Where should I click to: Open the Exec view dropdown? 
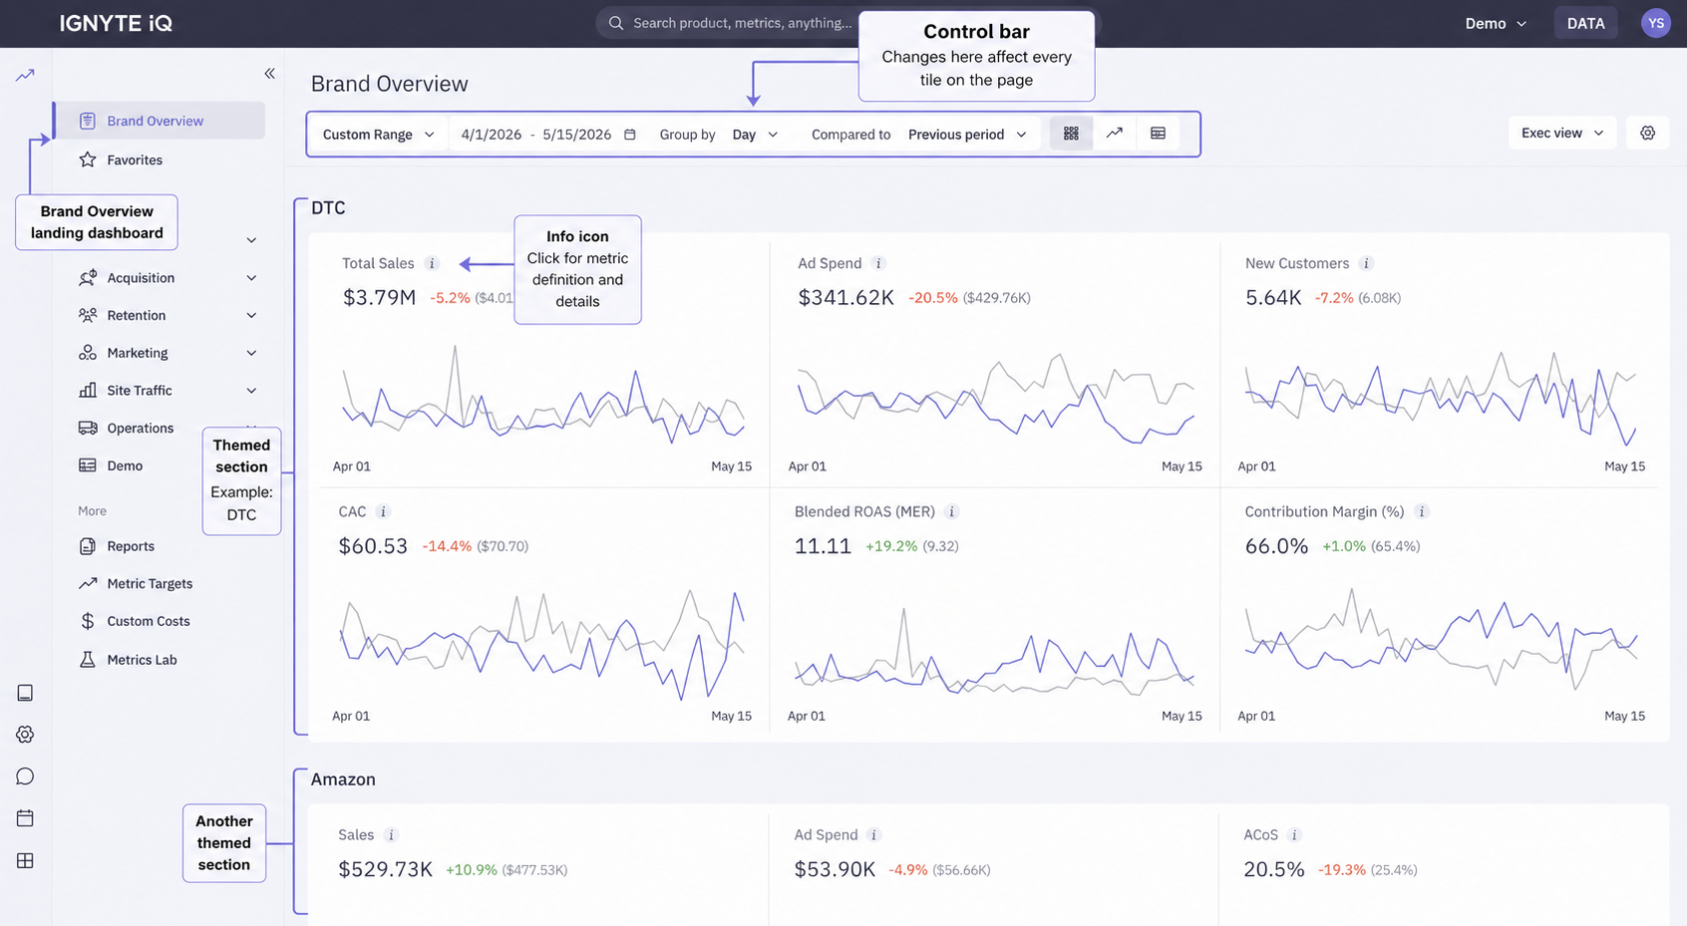1562,133
